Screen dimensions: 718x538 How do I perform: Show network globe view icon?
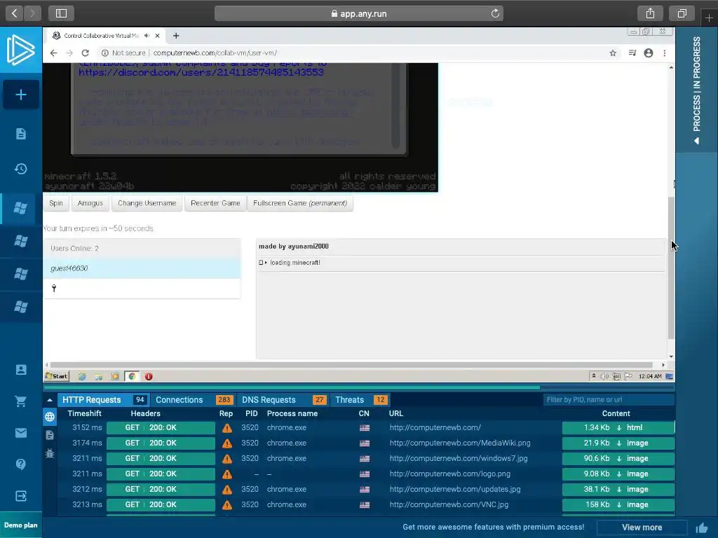pos(50,417)
